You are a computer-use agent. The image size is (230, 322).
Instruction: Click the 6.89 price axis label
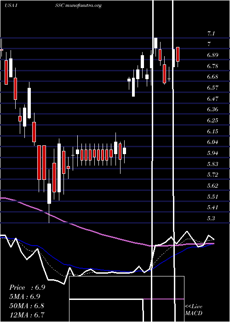213,55
